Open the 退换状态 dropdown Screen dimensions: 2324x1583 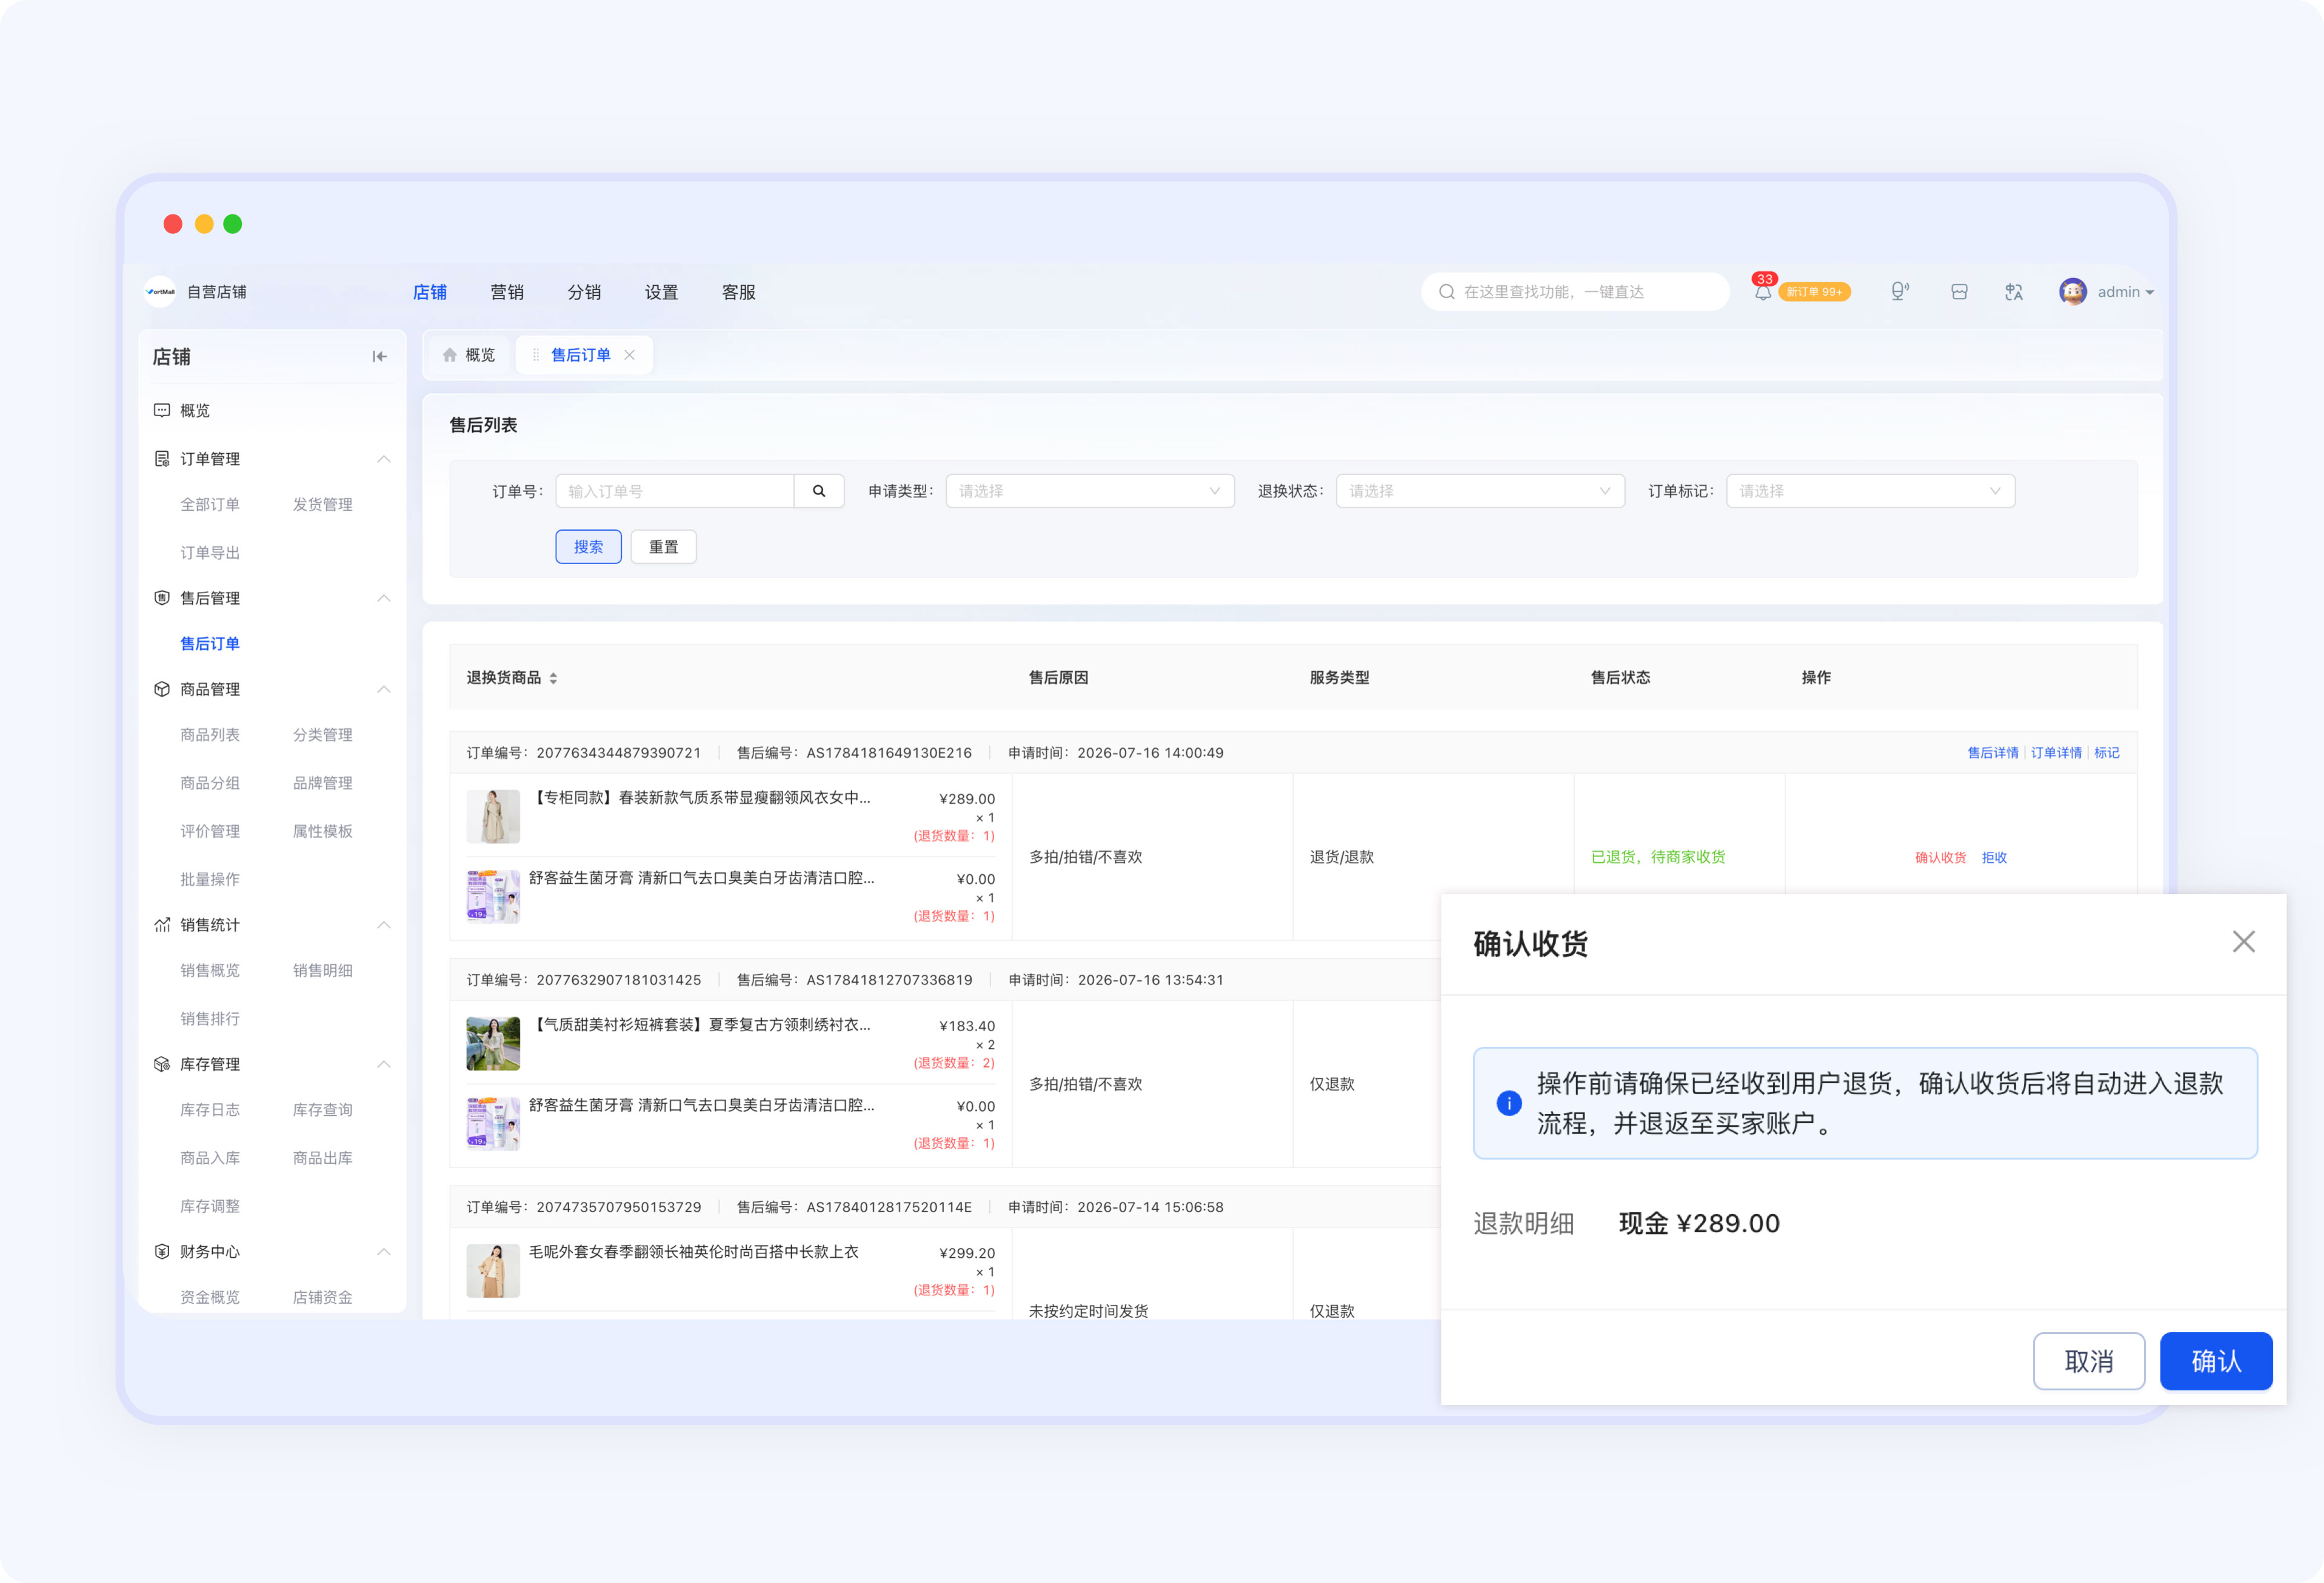tap(1479, 491)
